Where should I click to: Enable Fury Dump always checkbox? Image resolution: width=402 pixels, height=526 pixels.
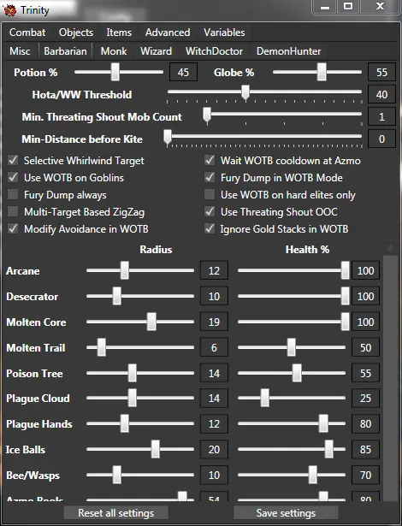tap(13, 194)
